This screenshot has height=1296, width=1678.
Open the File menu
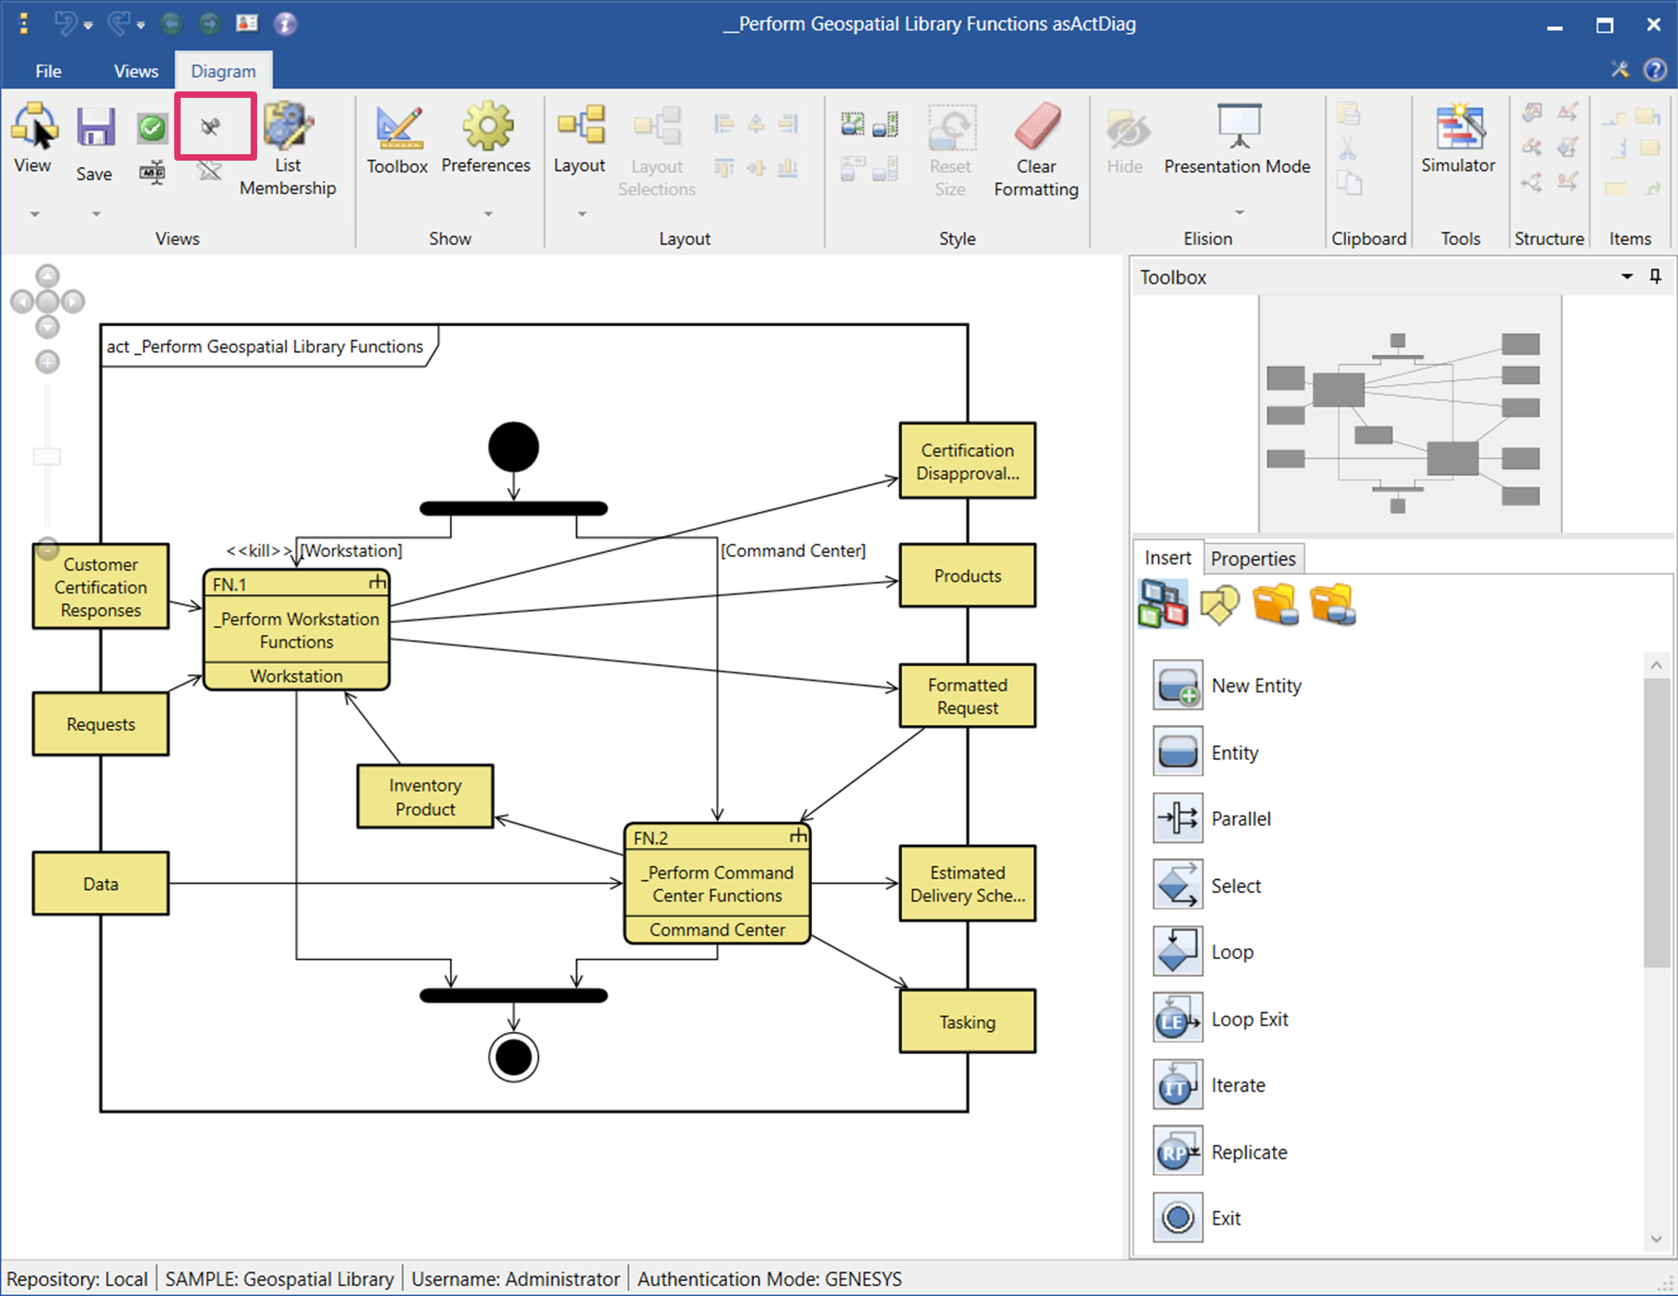pyautogui.click(x=48, y=71)
